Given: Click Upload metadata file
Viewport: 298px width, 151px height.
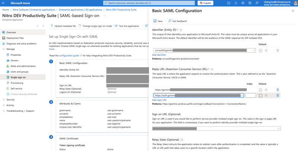Looking at the screenshot, I should 63,26.
